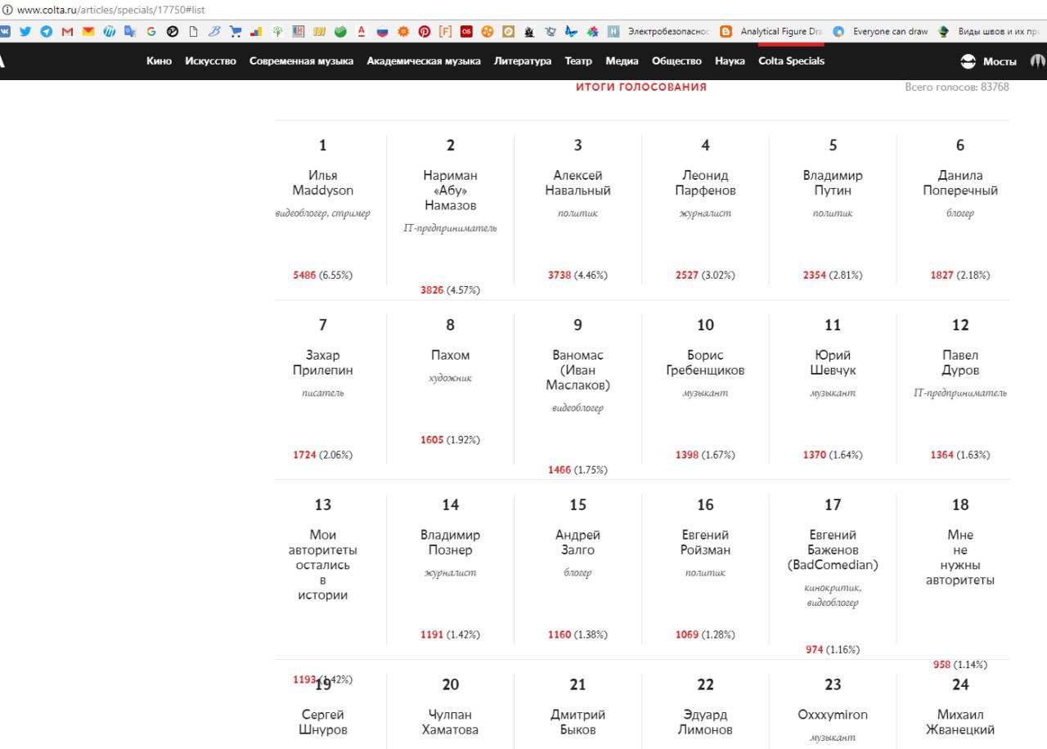Open the shopping cart bookmark

point(236,32)
